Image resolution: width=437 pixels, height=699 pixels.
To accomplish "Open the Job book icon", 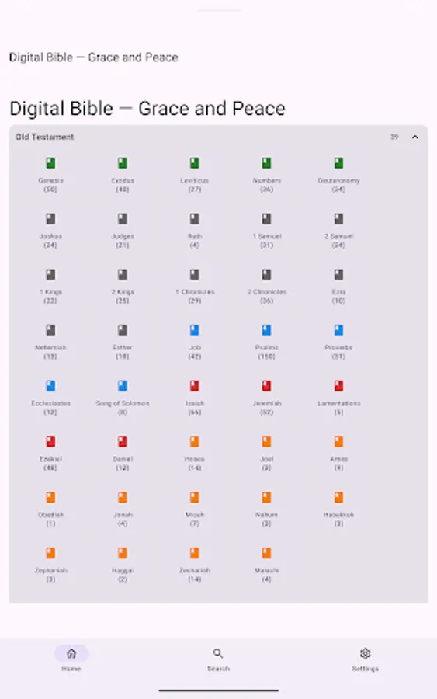I will tap(195, 330).
